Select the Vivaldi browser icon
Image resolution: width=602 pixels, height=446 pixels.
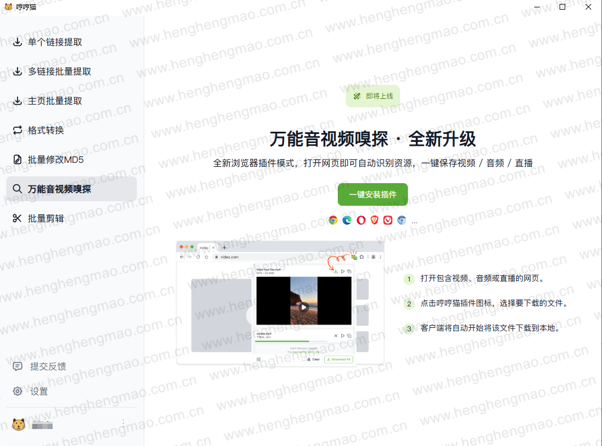coord(388,220)
